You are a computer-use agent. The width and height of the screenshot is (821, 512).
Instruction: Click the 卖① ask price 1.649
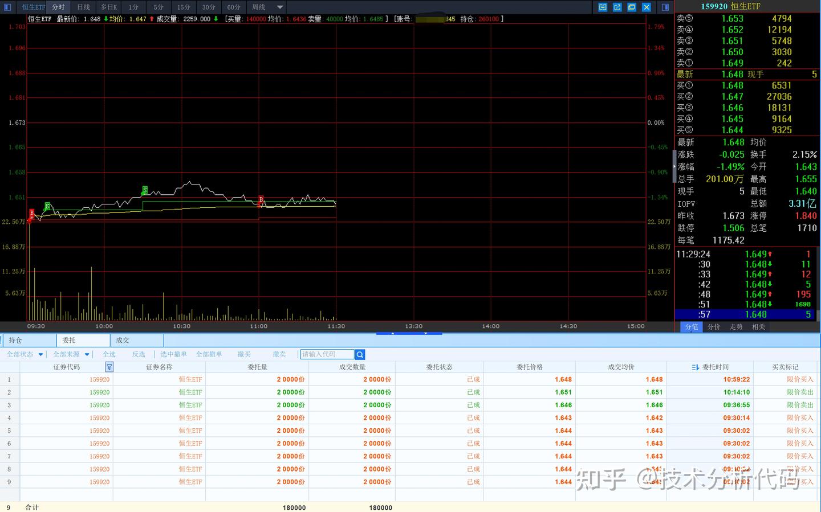pyautogui.click(x=732, y=63)
